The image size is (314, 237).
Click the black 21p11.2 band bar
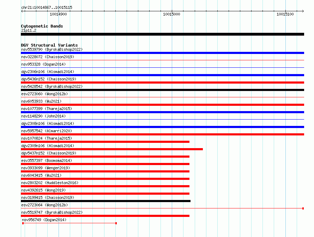coord(162,34)
